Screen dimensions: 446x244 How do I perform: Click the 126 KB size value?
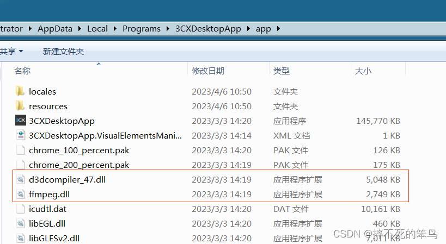click(387, 151)
